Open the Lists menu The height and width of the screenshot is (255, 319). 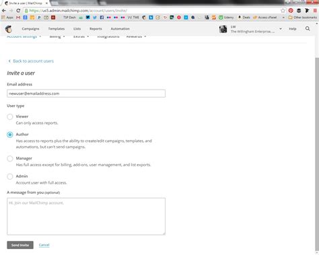77,29
